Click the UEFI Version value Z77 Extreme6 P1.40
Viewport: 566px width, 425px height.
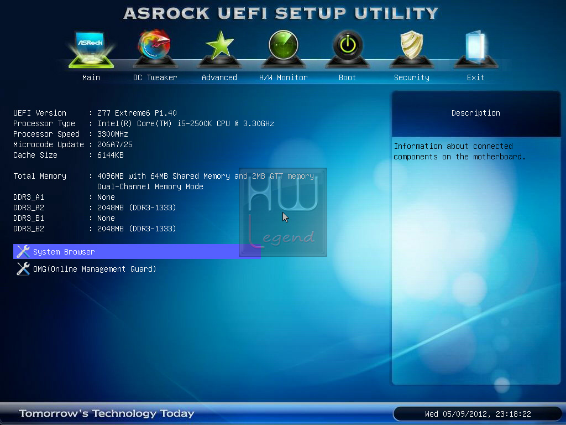tap(137, 113)
